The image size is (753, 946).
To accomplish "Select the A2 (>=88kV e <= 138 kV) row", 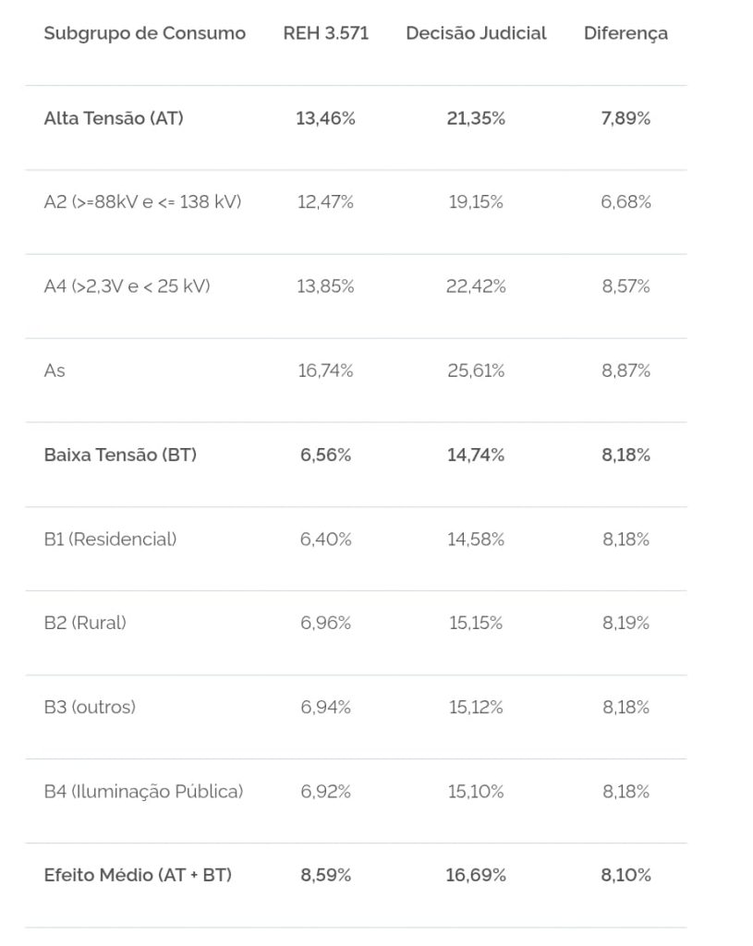I will [142, 202].
